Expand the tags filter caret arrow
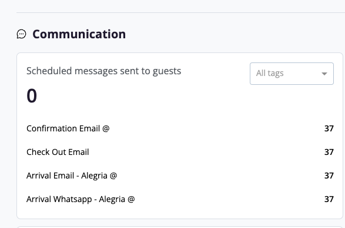The height and width of the screenshot is (228, 345). tap(324, 74)
